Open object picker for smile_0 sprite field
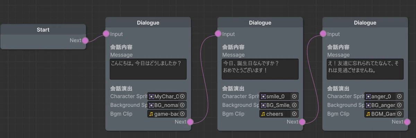The height and width of the screenshot is (138, 416). pos(294,96)
